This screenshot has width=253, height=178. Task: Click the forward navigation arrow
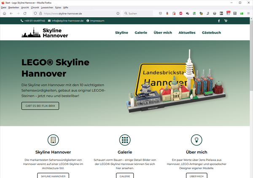18,13
